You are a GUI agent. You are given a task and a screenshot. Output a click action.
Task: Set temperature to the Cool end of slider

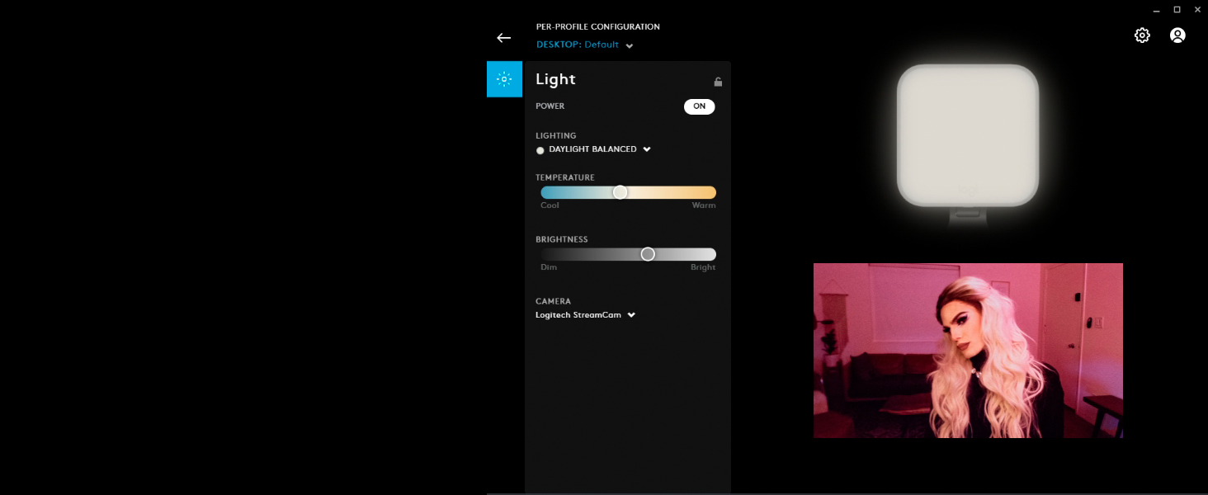point(545,192)
